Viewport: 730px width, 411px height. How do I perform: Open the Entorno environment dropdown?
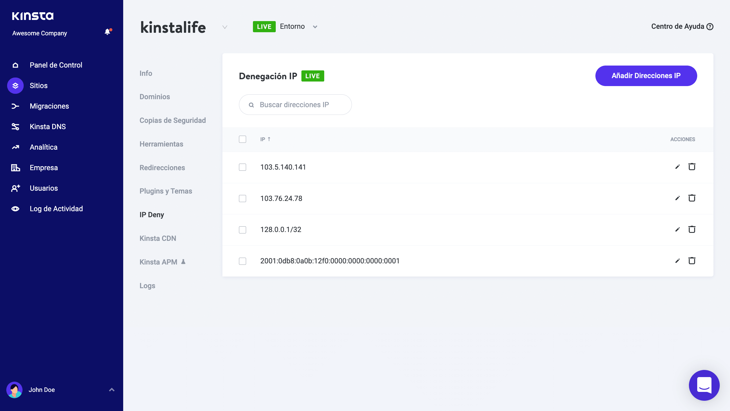coord(315,27)
